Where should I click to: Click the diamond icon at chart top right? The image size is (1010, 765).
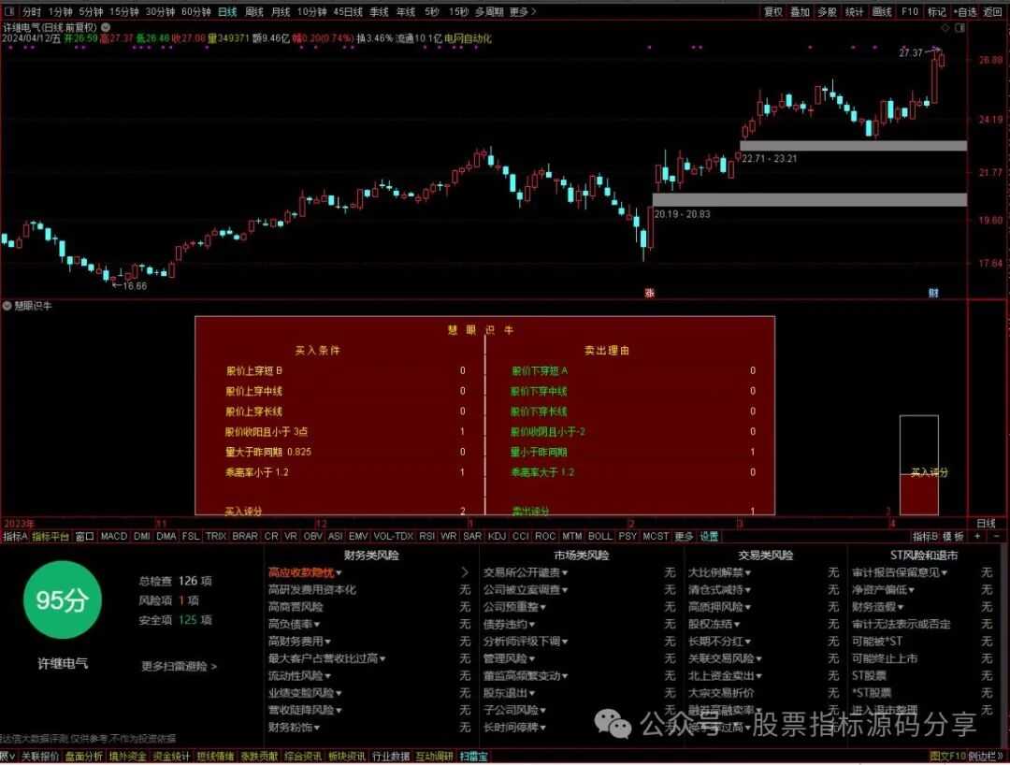pyautogui.click(x=945, y=28)
